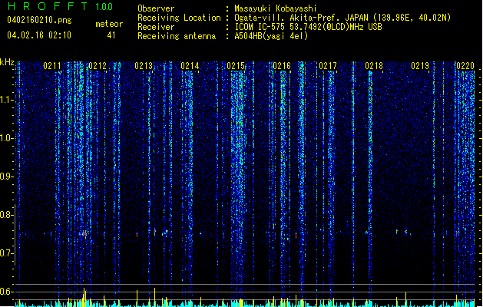Click the 0.7 kHz axis label
The width and height of the screenshot is (483, 307).
tap(6, 253)
